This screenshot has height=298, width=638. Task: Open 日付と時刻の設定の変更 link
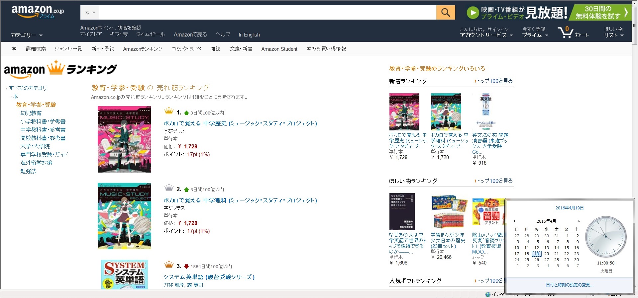[570, 285]
